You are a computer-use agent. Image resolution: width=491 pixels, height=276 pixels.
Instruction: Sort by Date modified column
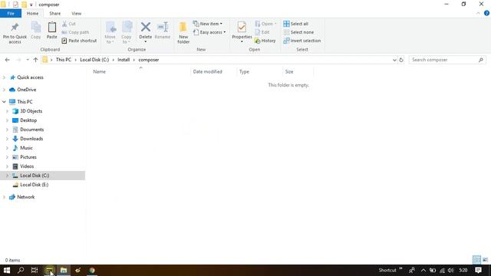tap(208, 71)
